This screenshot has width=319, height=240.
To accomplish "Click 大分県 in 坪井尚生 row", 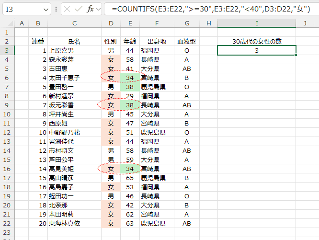I will (157, 114).
